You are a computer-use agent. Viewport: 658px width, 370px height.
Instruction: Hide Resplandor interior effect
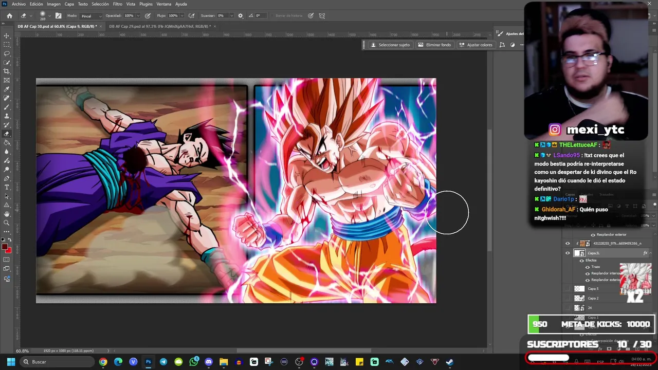point(588,273)
